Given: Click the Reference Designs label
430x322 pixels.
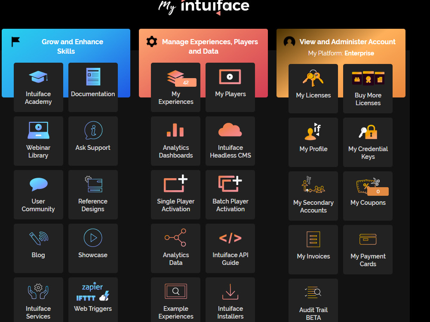Looking at the screenshot, I should (93, 205).
